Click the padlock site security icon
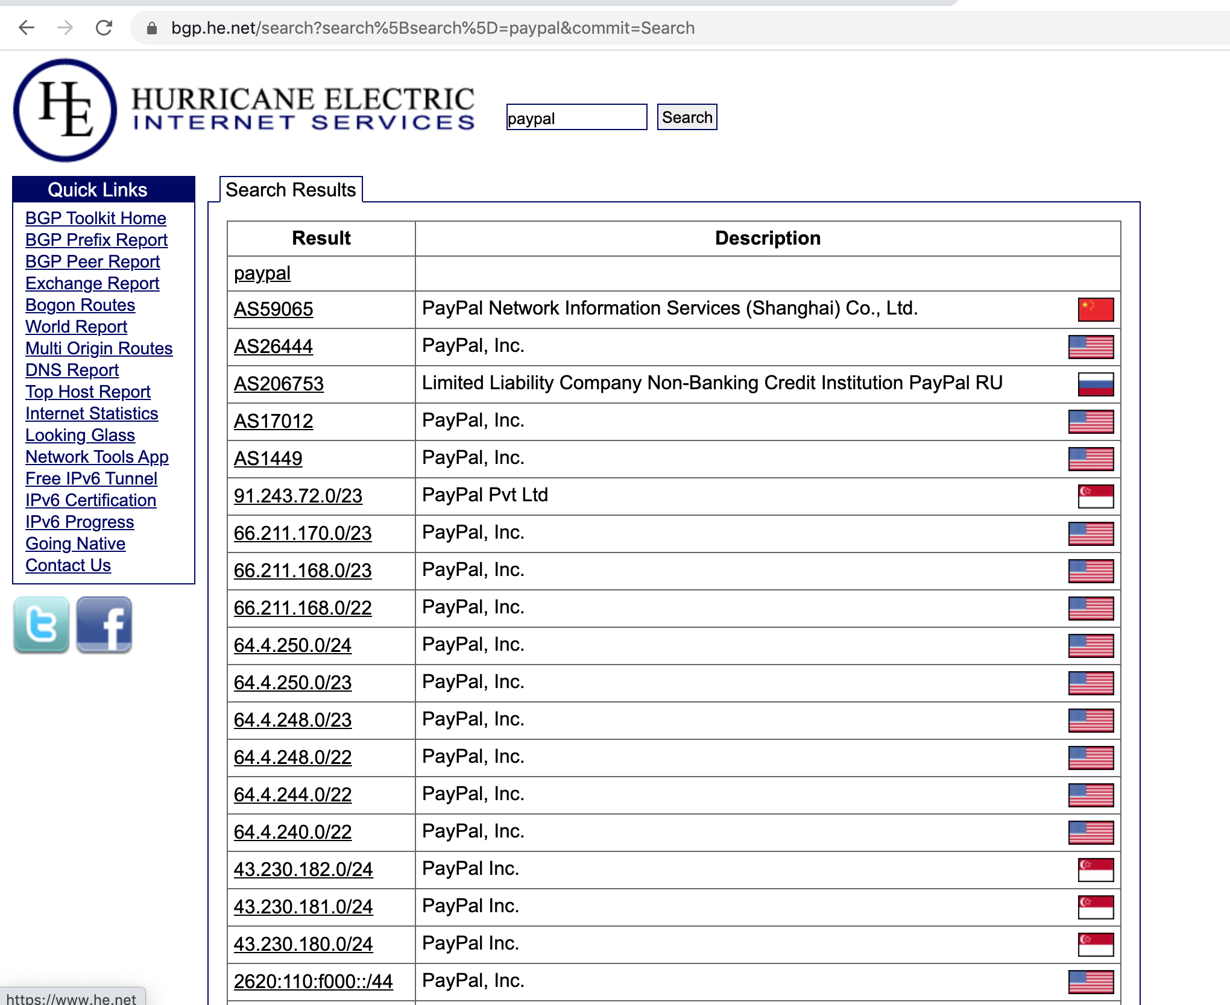 (152, 28)
